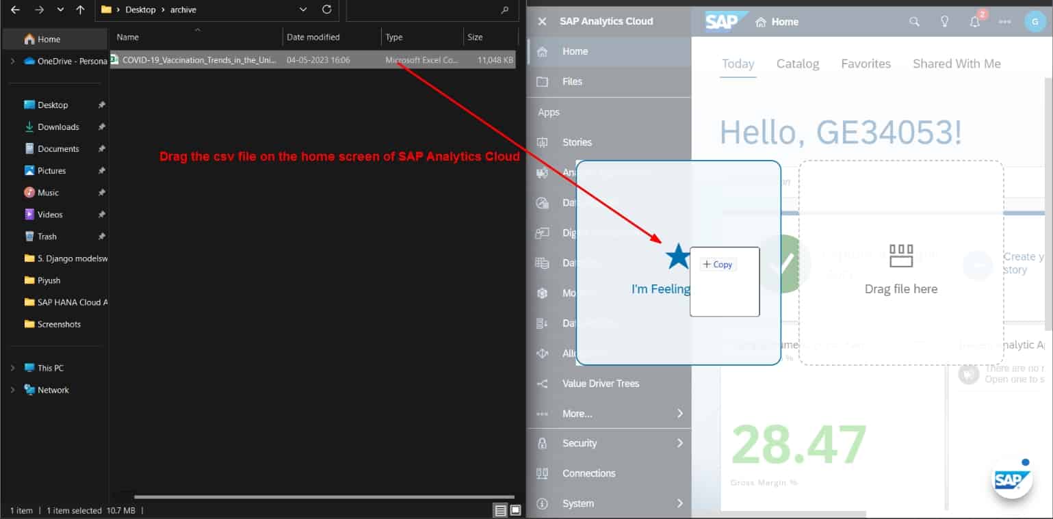1053x519 pixels.
Task: Select the Home entry in the sidebar
Action: [x=575, y=51]
